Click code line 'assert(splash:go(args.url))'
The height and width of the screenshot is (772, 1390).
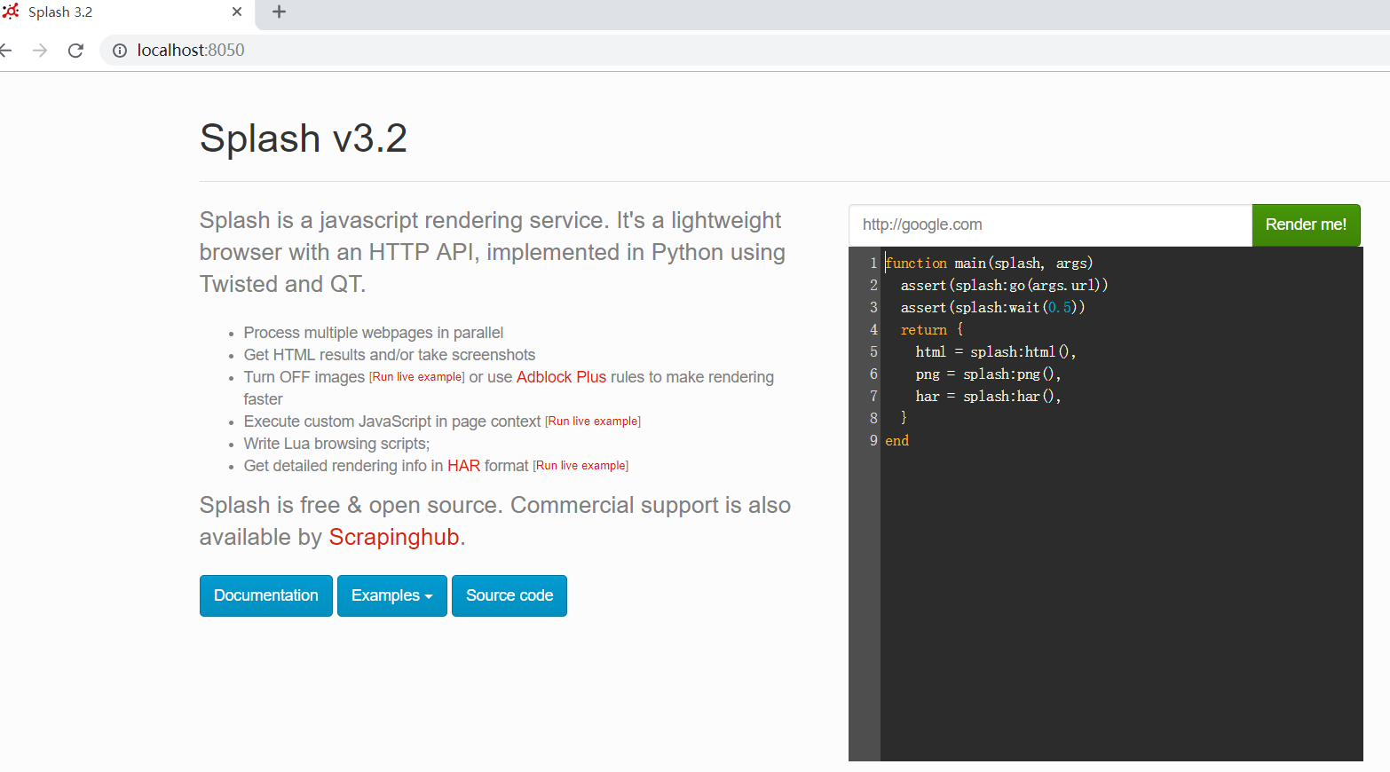[x=1004, y=286]
